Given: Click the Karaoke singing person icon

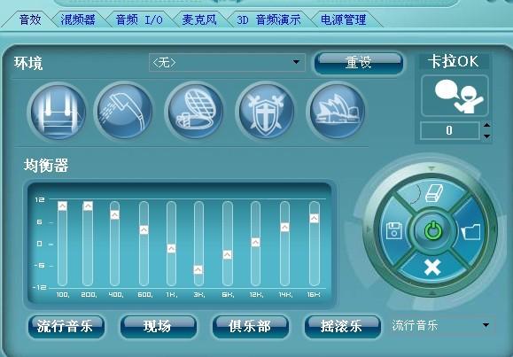Looking at the screenshot, I should (455, 96).
